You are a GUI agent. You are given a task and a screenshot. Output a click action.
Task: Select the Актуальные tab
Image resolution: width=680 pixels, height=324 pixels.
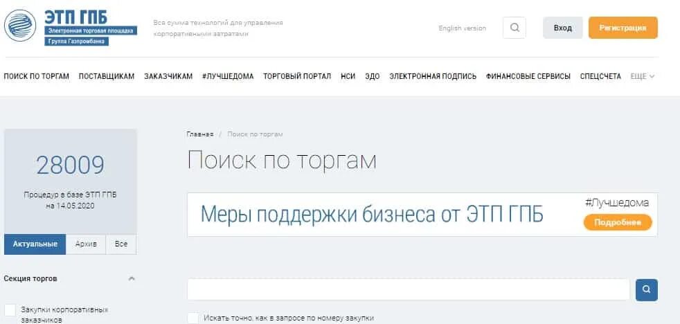[35, 244]
